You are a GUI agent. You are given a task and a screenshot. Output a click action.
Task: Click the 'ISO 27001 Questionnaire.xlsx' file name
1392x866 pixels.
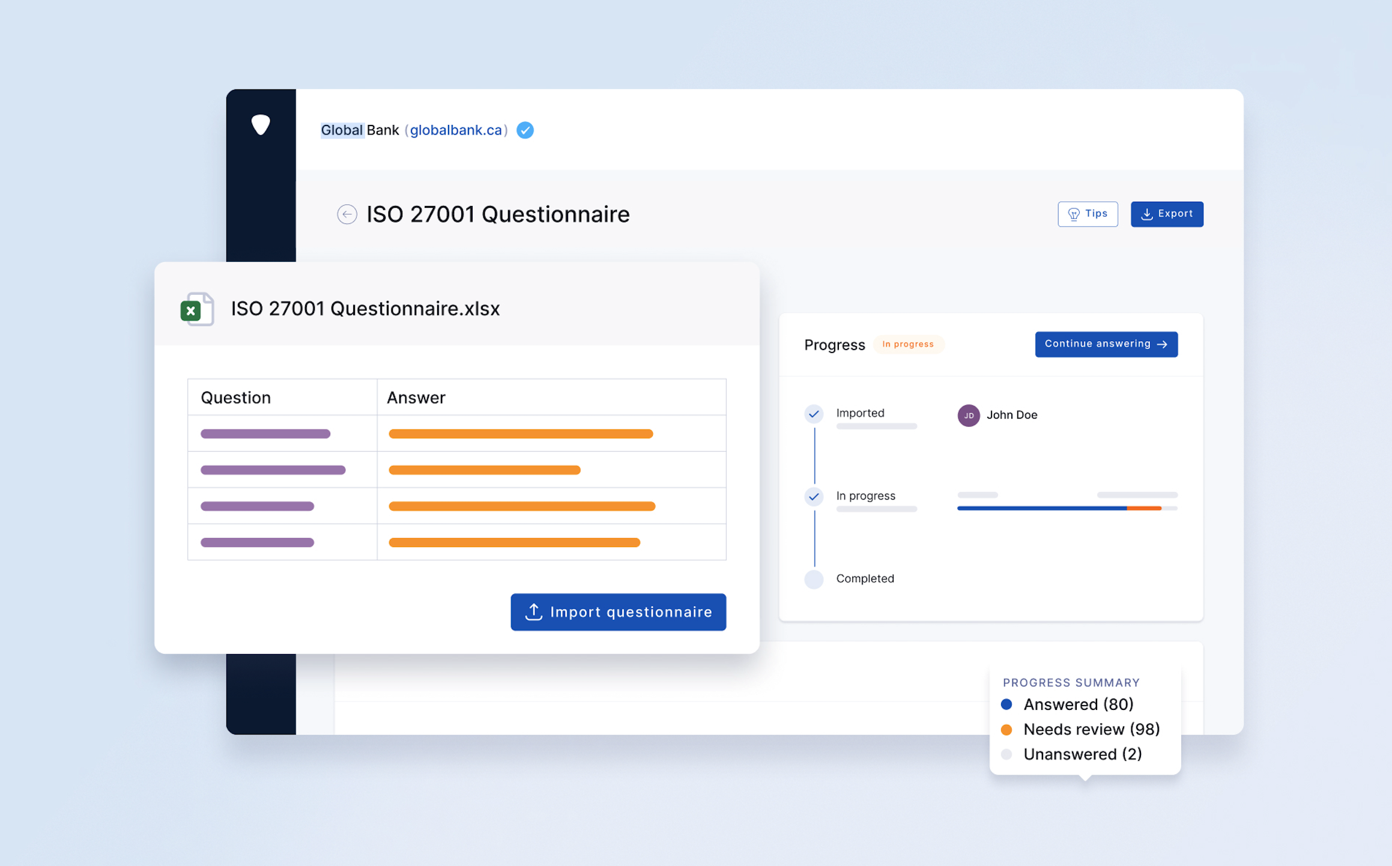tap(365, 309)
